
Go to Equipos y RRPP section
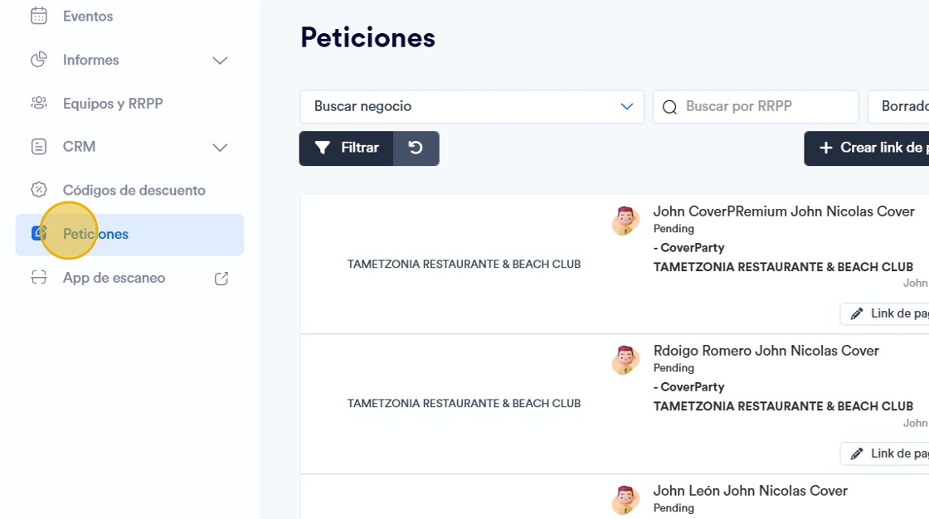click(113, 104)
